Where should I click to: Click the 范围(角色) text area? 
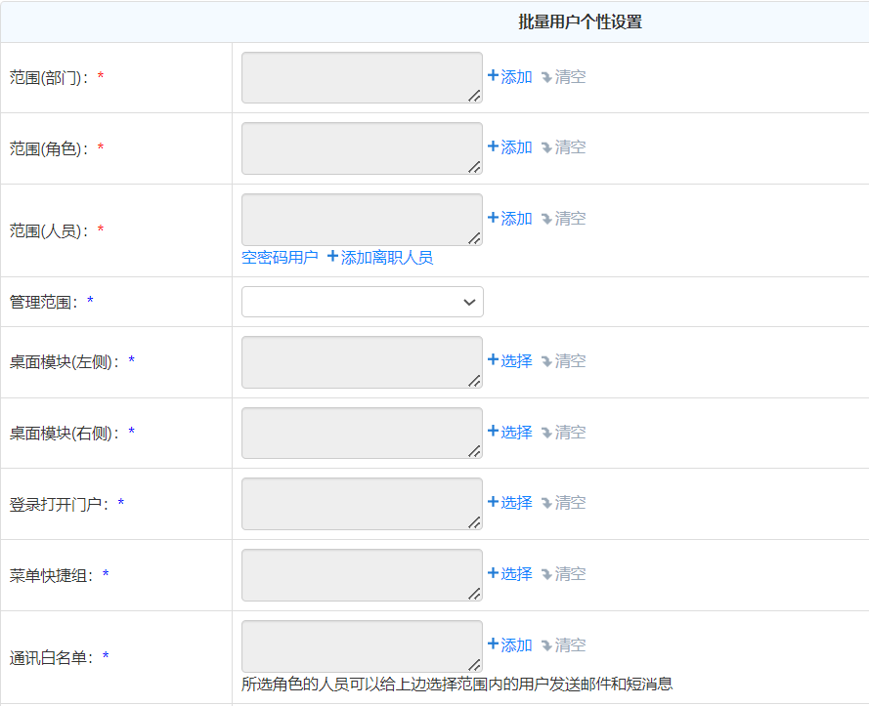pyautogui.click(x=362, y=148)
